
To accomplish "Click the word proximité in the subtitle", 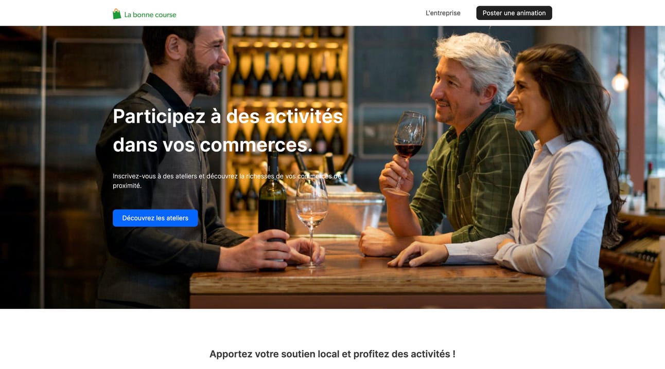I will click(127, 186).
